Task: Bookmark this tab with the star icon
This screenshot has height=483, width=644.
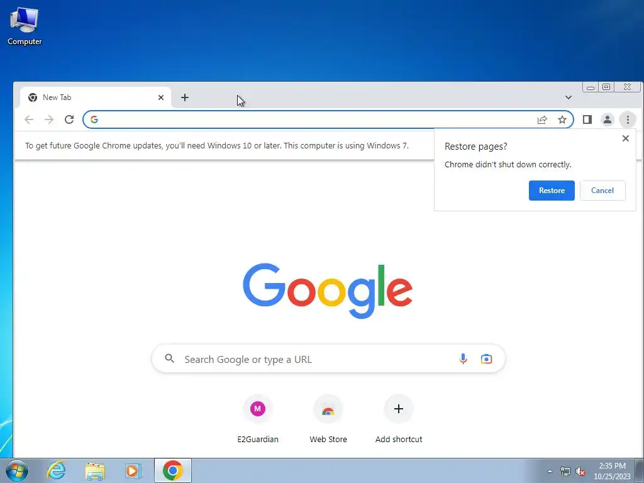Action: coord(562,119)
